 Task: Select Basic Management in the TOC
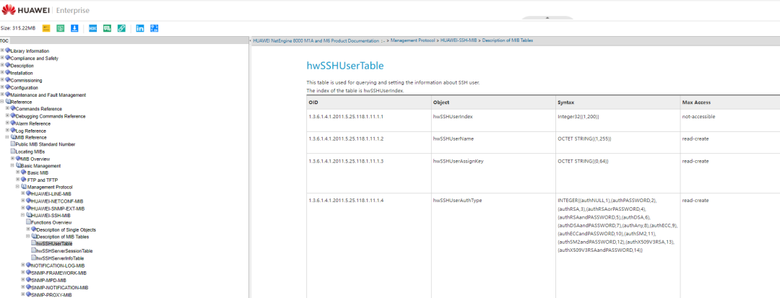pyautogui.click(x=40, y=166)
